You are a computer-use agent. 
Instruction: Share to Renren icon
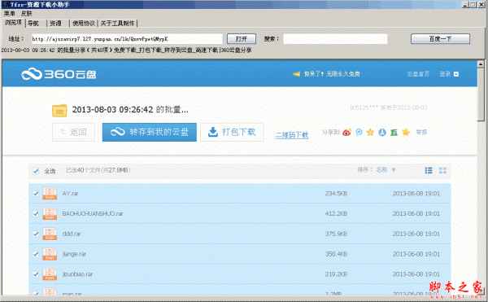[382, 133]
